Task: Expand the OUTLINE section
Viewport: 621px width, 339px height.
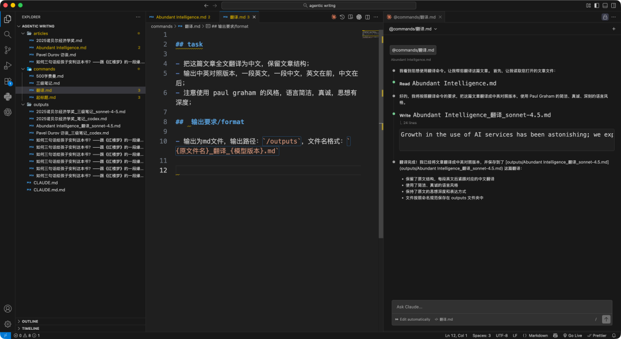Action: point(80,322)
